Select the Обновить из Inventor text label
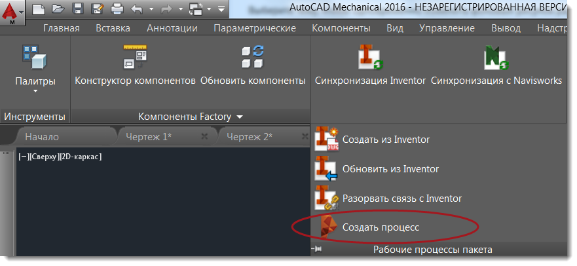The image size is (577, 266). pyautogui.click(x=390, y=169)
